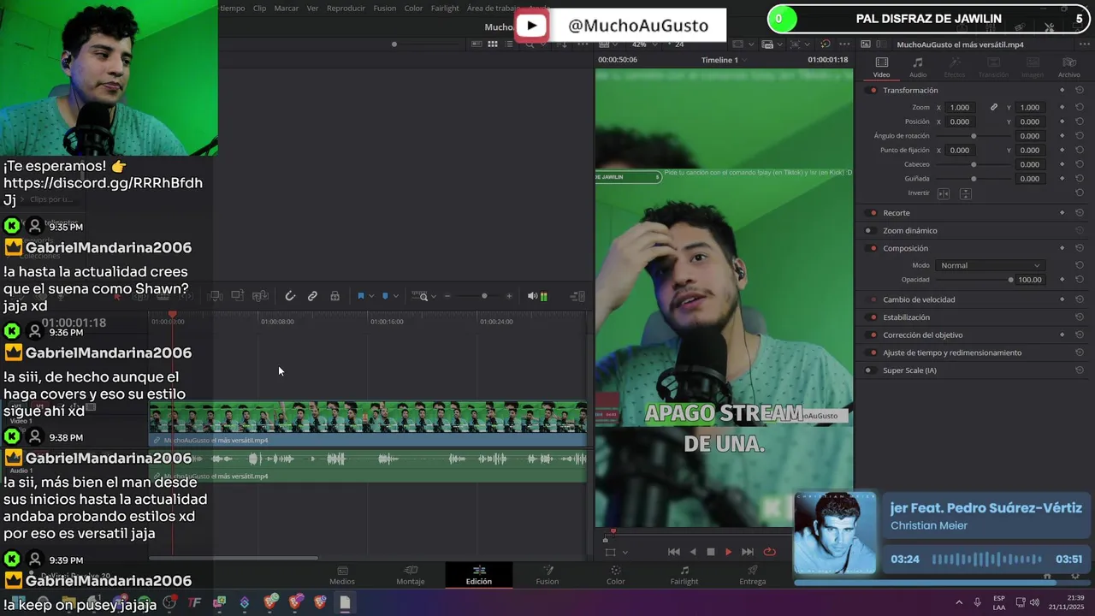Open the Color menu in menu bar
Image resolution: width=1095 pixels, height=616 pixels.
click(413, 8)
